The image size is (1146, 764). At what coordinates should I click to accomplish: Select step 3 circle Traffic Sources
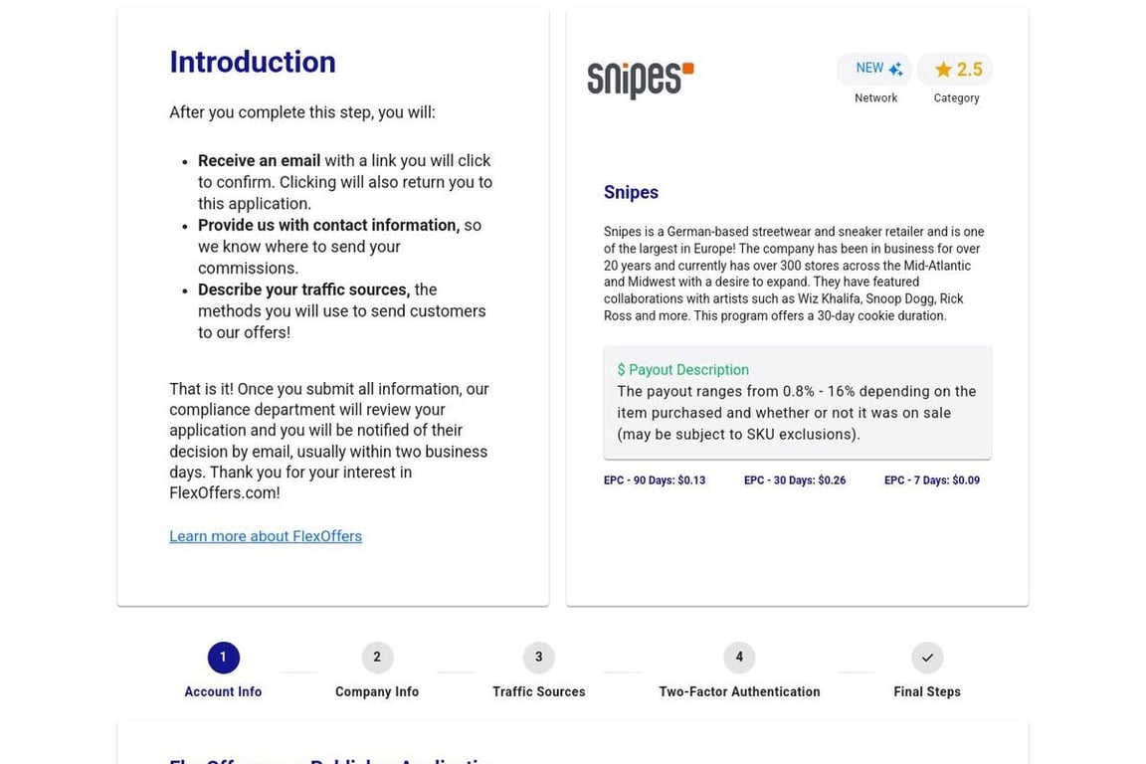pyautogui.click(x=538, y=658)
